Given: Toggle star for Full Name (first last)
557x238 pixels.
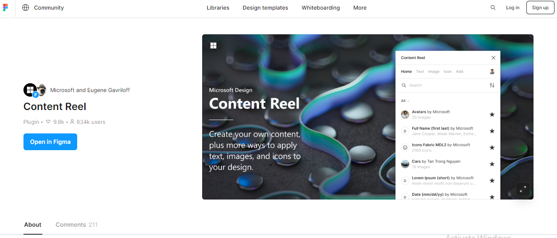Looking at the screenshot, I should 492,131.
